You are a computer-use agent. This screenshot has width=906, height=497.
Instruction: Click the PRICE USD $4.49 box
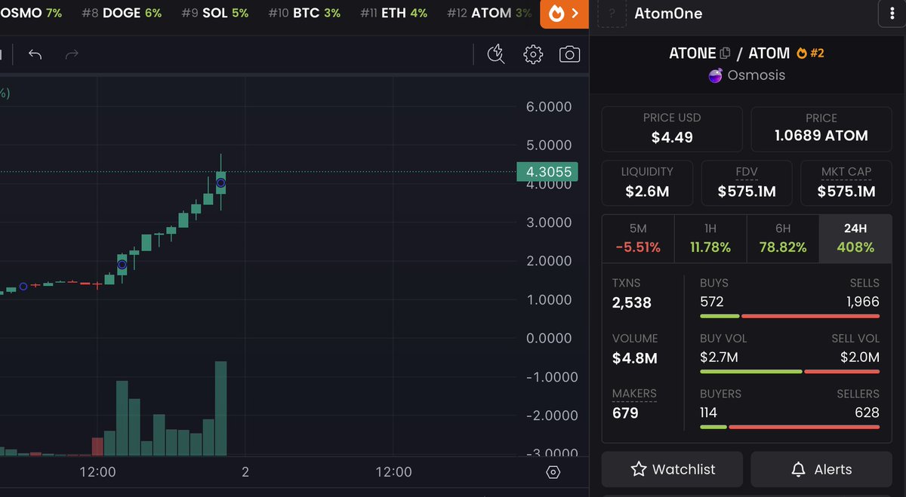pyautogui.click(x=672, y=129)
